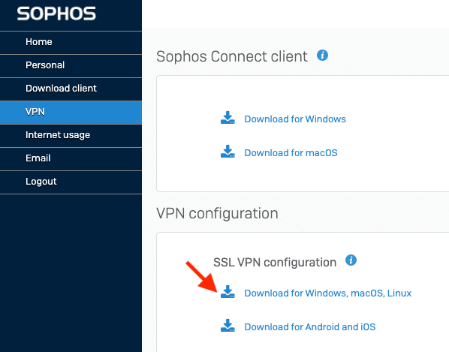Click the VPN configuration heading
This screenshot has height=352, width=449.
point(217,213)
